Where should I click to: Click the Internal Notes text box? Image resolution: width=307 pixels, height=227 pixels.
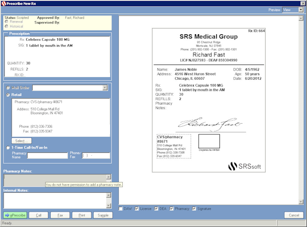tap(55, 200)
